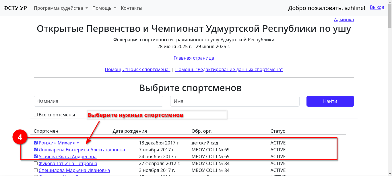Click the vertical page scrollbar

[x=390, y=86]
